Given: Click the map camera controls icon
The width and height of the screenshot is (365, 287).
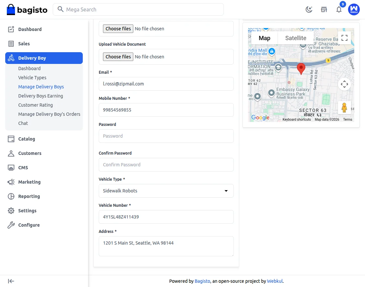Looking at the screenshot, I should [344, 84].
